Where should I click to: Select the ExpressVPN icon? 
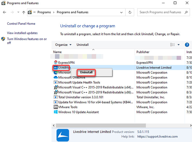(56, 63)
